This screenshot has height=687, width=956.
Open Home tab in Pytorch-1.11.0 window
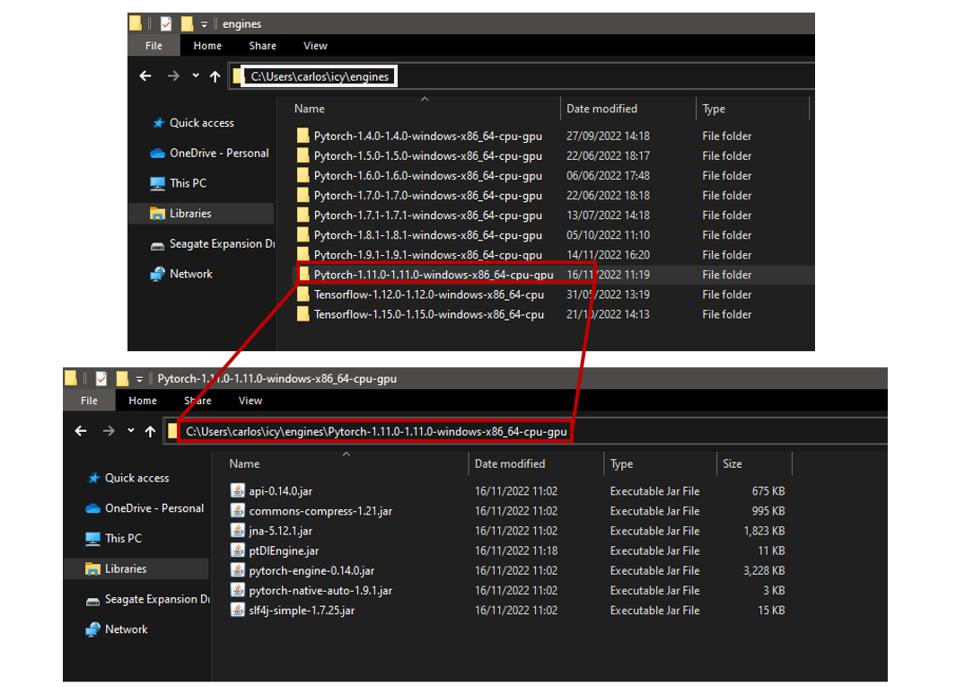143,401
